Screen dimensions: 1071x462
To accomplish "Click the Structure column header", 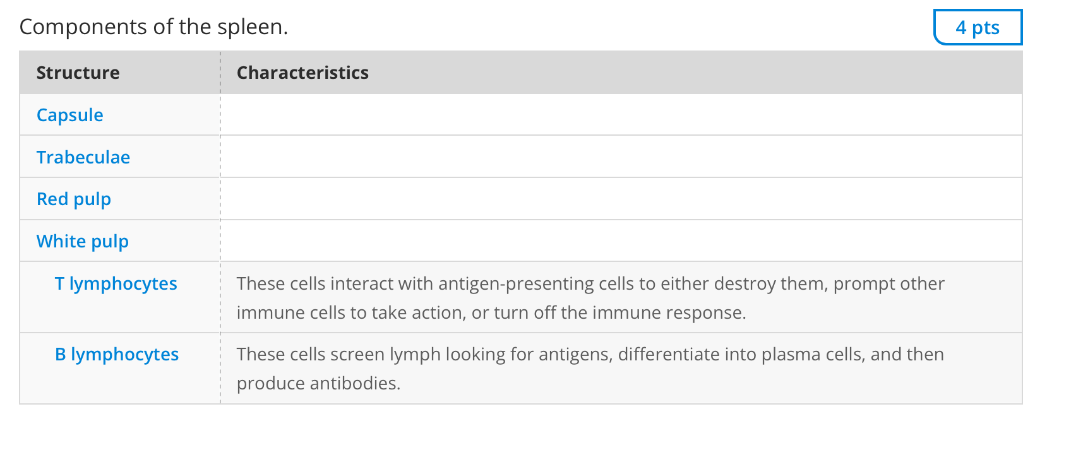I will point(78,73).
